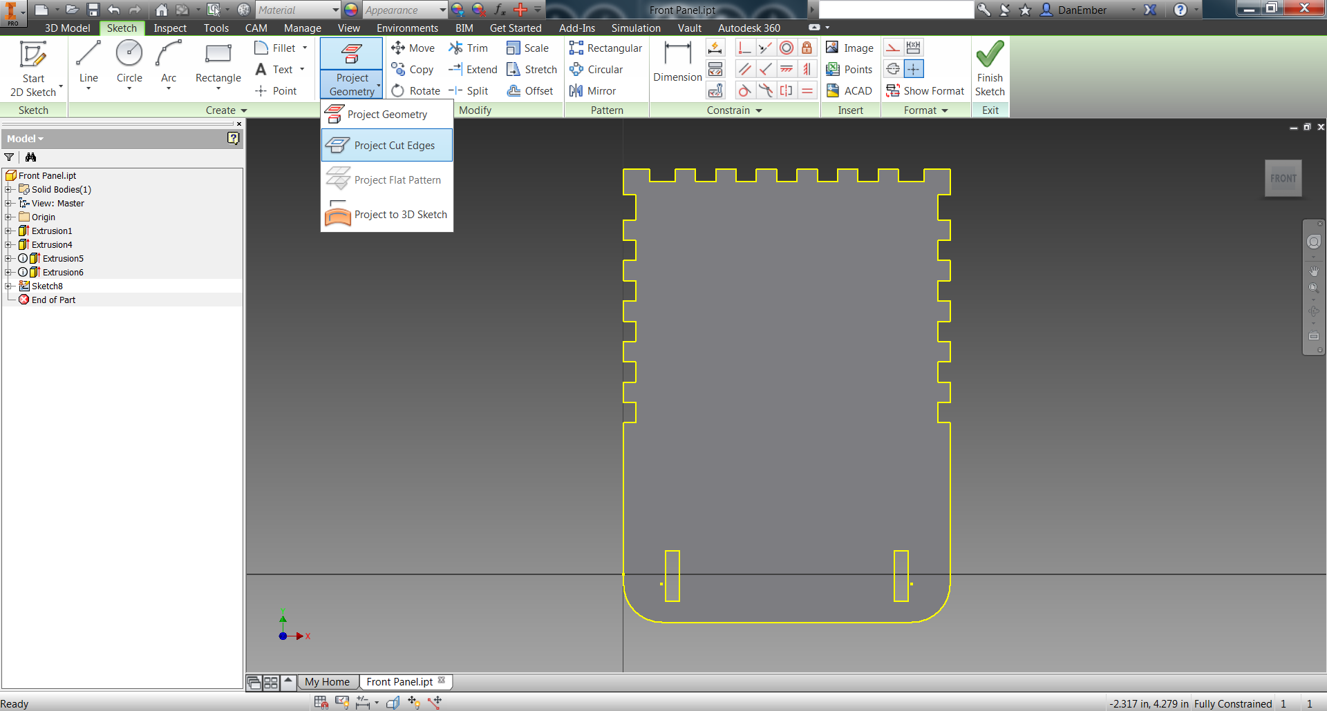Click the Pan hand icon in navigation bar
Image resolution: width=1327 pixels, height=711 pixels.
tap(1313, 271)
